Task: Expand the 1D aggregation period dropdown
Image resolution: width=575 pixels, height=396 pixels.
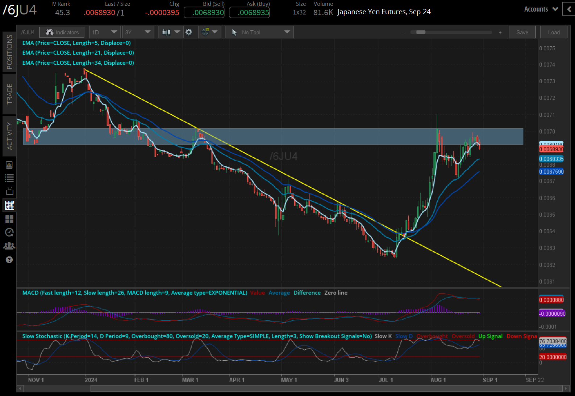Action: coord(105,32)
